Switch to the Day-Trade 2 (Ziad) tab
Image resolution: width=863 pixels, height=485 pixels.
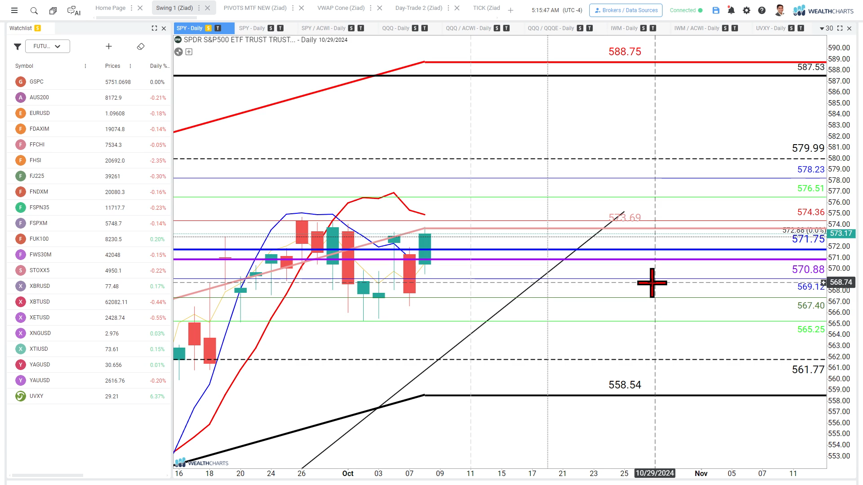419,8
